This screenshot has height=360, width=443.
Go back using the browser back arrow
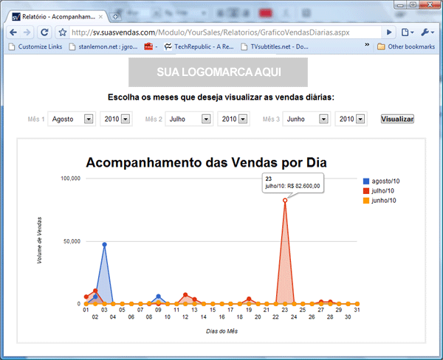pos(13,32)
